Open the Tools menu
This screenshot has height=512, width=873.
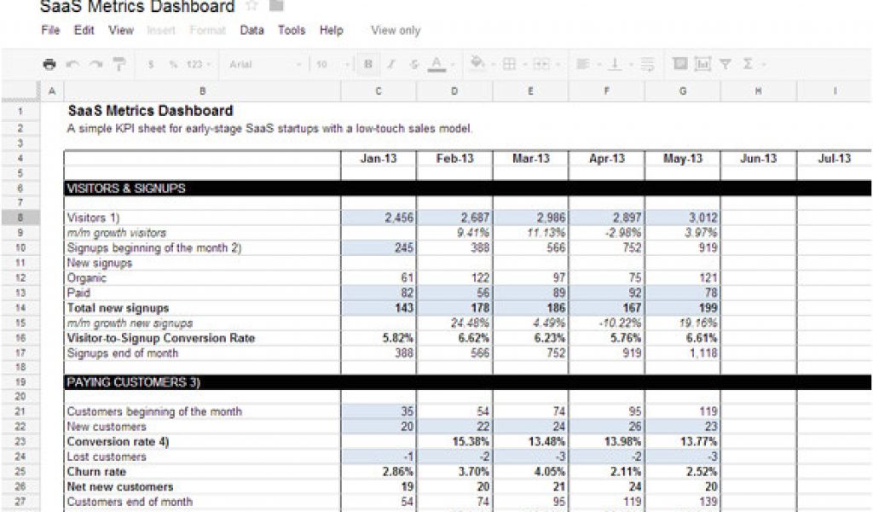[x=292, y=31]
